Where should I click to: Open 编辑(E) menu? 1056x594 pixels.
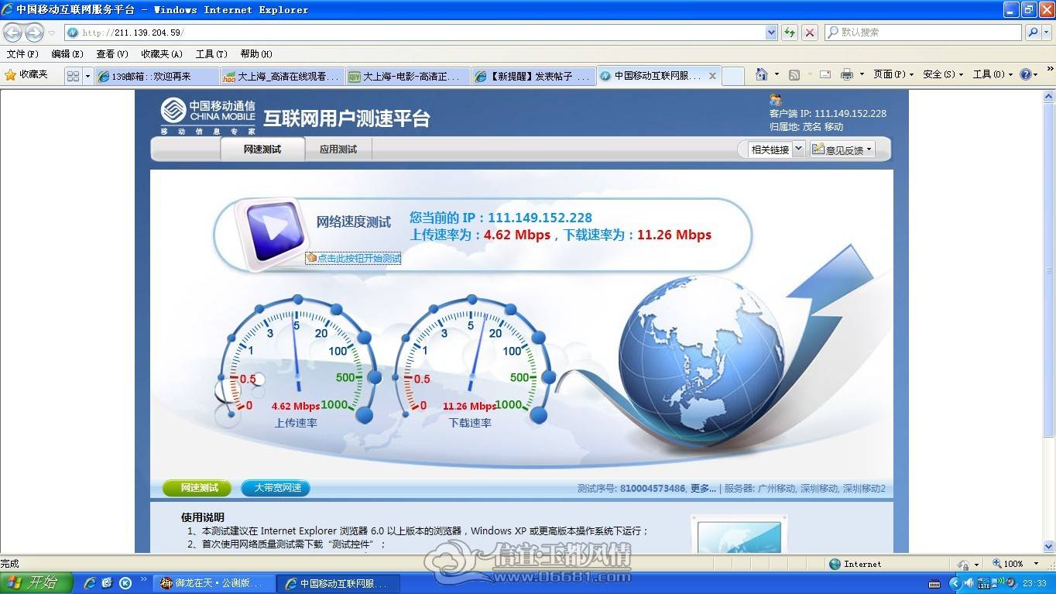[x=67, y=53]
